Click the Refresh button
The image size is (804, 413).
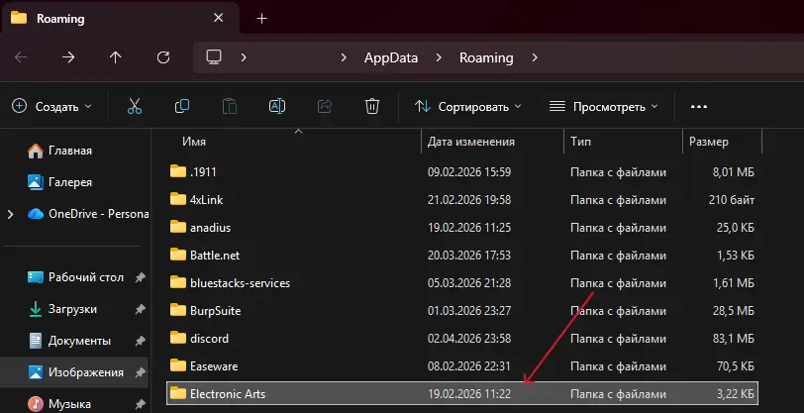[x=163, y=57]
